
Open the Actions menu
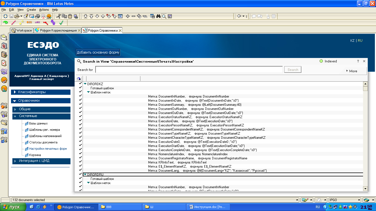tap(44, 10)
